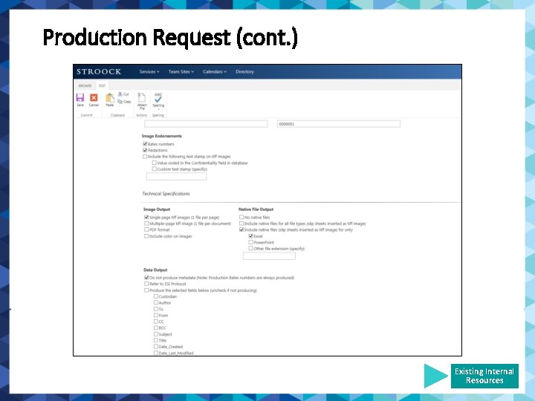Open the Directory link
Screen dimensions: 535x401
pos(244,71)
